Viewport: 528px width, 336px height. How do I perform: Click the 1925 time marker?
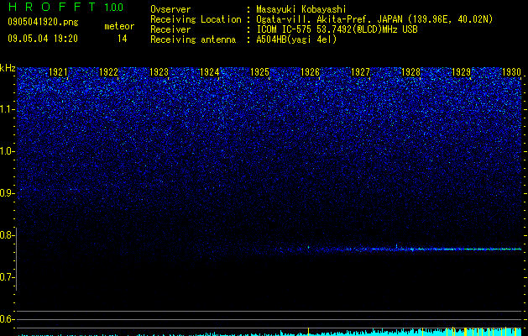pos(259,72)
